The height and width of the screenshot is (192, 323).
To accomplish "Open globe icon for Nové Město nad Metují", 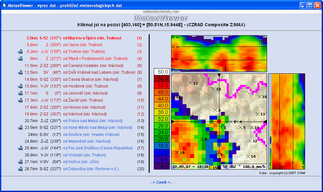I will click(x=20, y=127).
